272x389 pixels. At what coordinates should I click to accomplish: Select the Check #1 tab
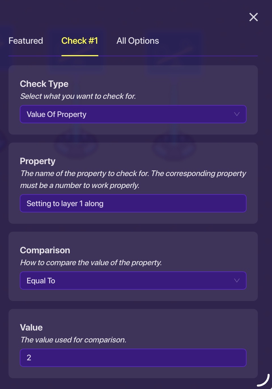80,41
